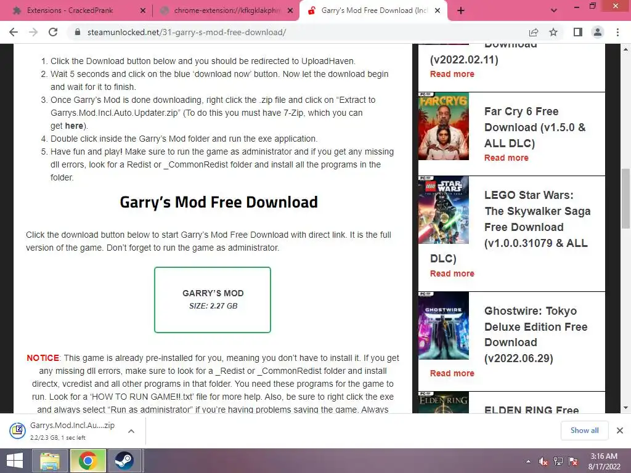Click scrollbar down arrow

pos(625,408)
